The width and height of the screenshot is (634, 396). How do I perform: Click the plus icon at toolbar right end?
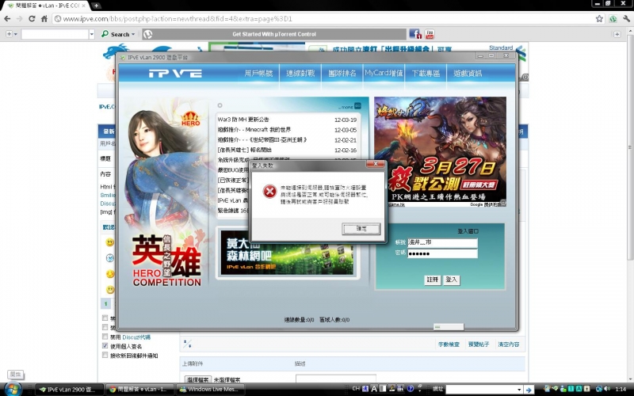[x=617, y=34]
